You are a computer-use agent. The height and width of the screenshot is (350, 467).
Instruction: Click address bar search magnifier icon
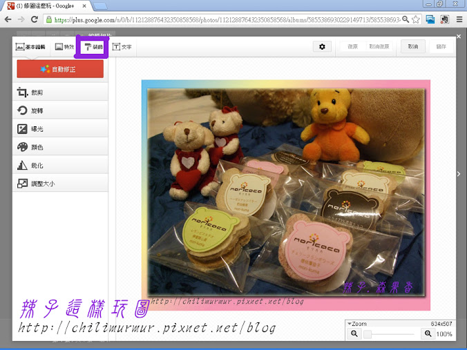pos(406,19)
